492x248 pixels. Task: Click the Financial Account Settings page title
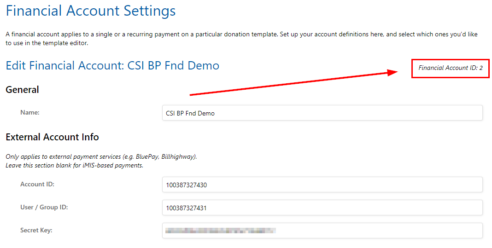coord(91,11)
